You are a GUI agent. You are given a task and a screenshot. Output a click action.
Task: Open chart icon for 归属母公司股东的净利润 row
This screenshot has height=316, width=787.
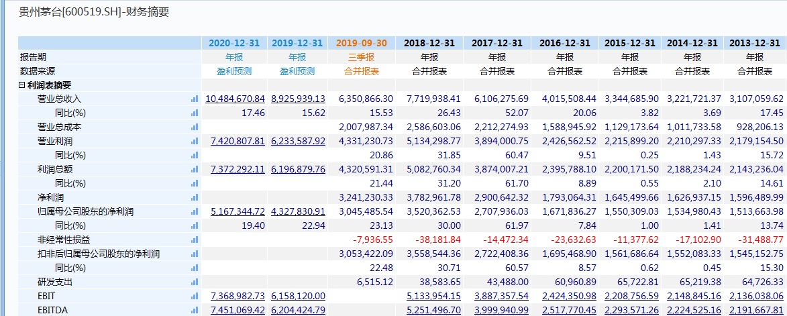(195, 212)
